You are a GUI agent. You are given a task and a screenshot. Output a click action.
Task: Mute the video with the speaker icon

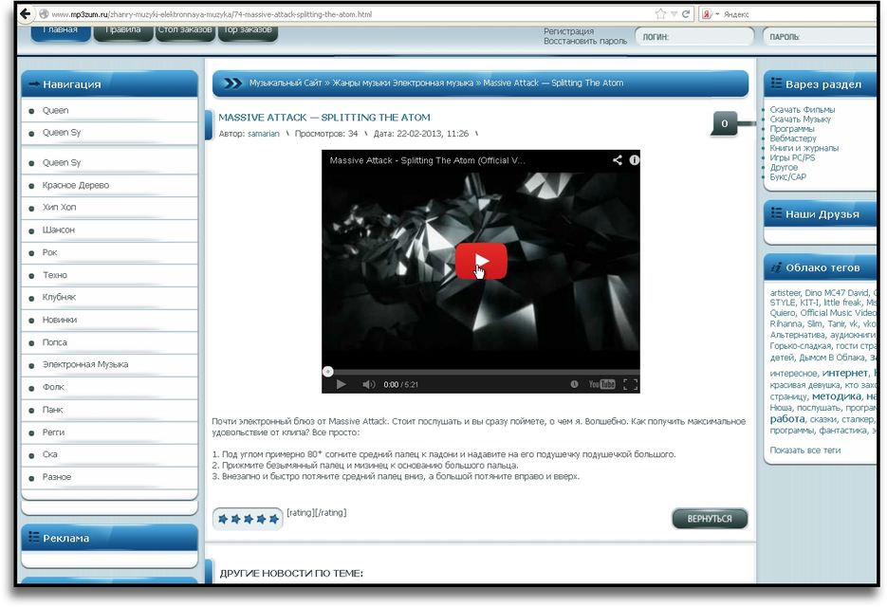pyautogui.click(x=368, y=385)
